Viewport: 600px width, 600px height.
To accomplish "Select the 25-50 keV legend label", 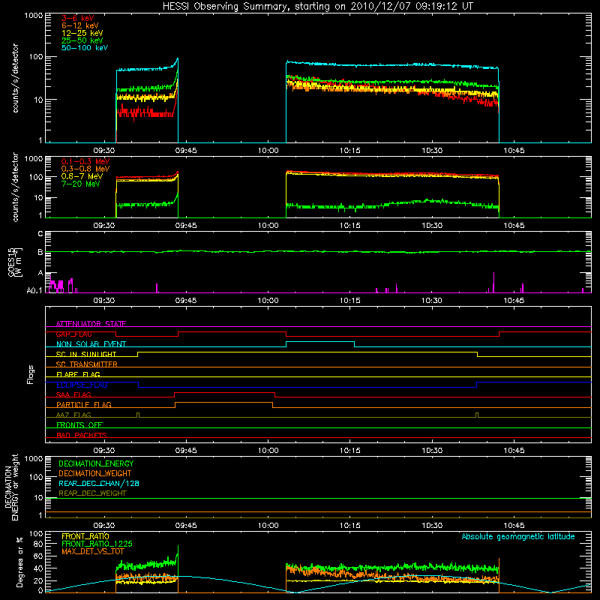I will [82, 40].
